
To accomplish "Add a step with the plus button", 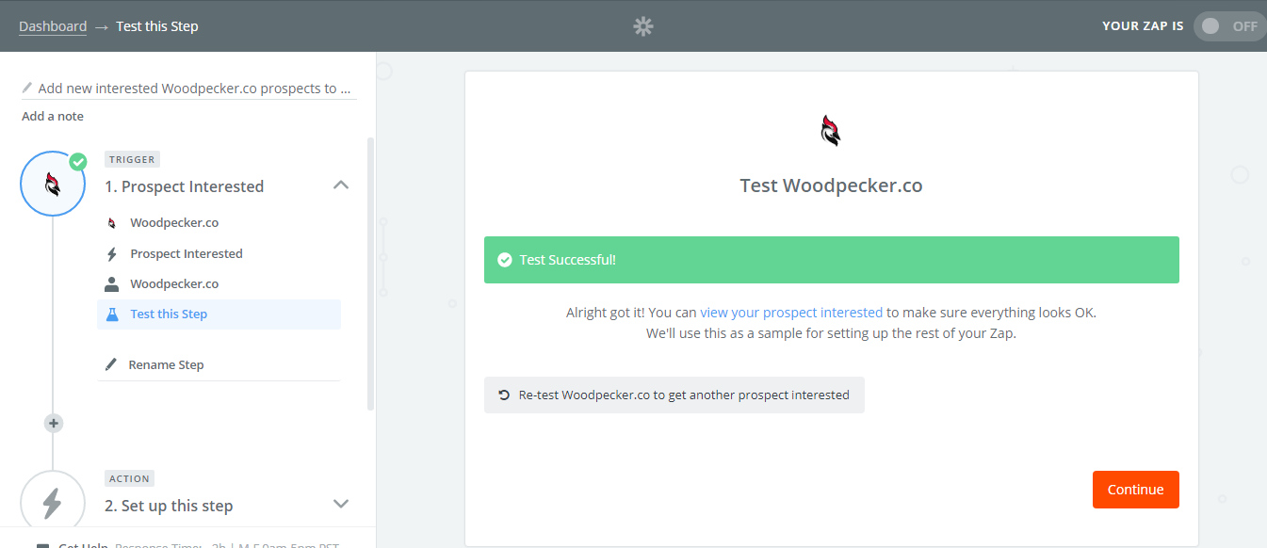I will 54,424.
